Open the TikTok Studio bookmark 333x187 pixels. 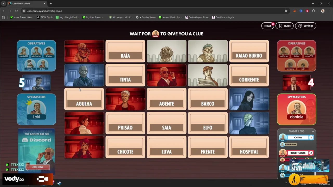pyautogui.click(x=45, y=17)
